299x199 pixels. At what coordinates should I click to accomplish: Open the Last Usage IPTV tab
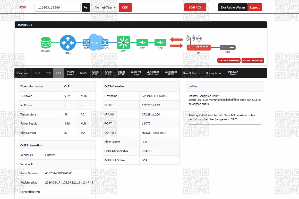pyautogui.click(x=171, y=73)
